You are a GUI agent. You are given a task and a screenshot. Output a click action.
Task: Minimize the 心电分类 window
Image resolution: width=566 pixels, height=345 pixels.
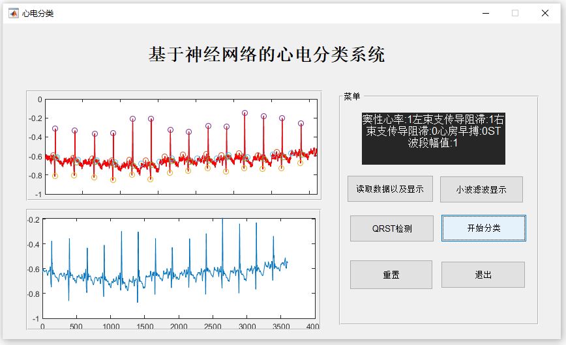point(486,13)
